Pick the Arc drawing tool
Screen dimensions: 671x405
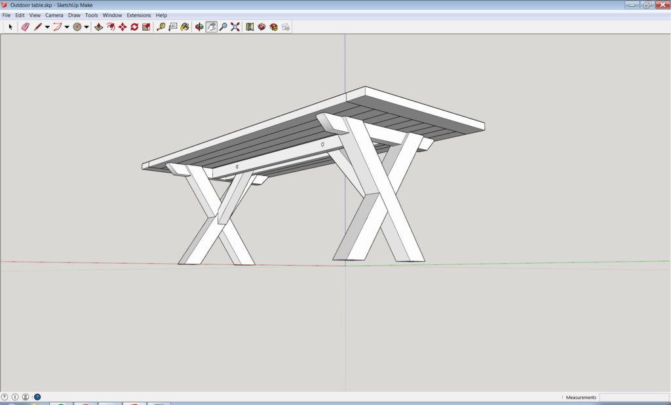pos(57,27)
